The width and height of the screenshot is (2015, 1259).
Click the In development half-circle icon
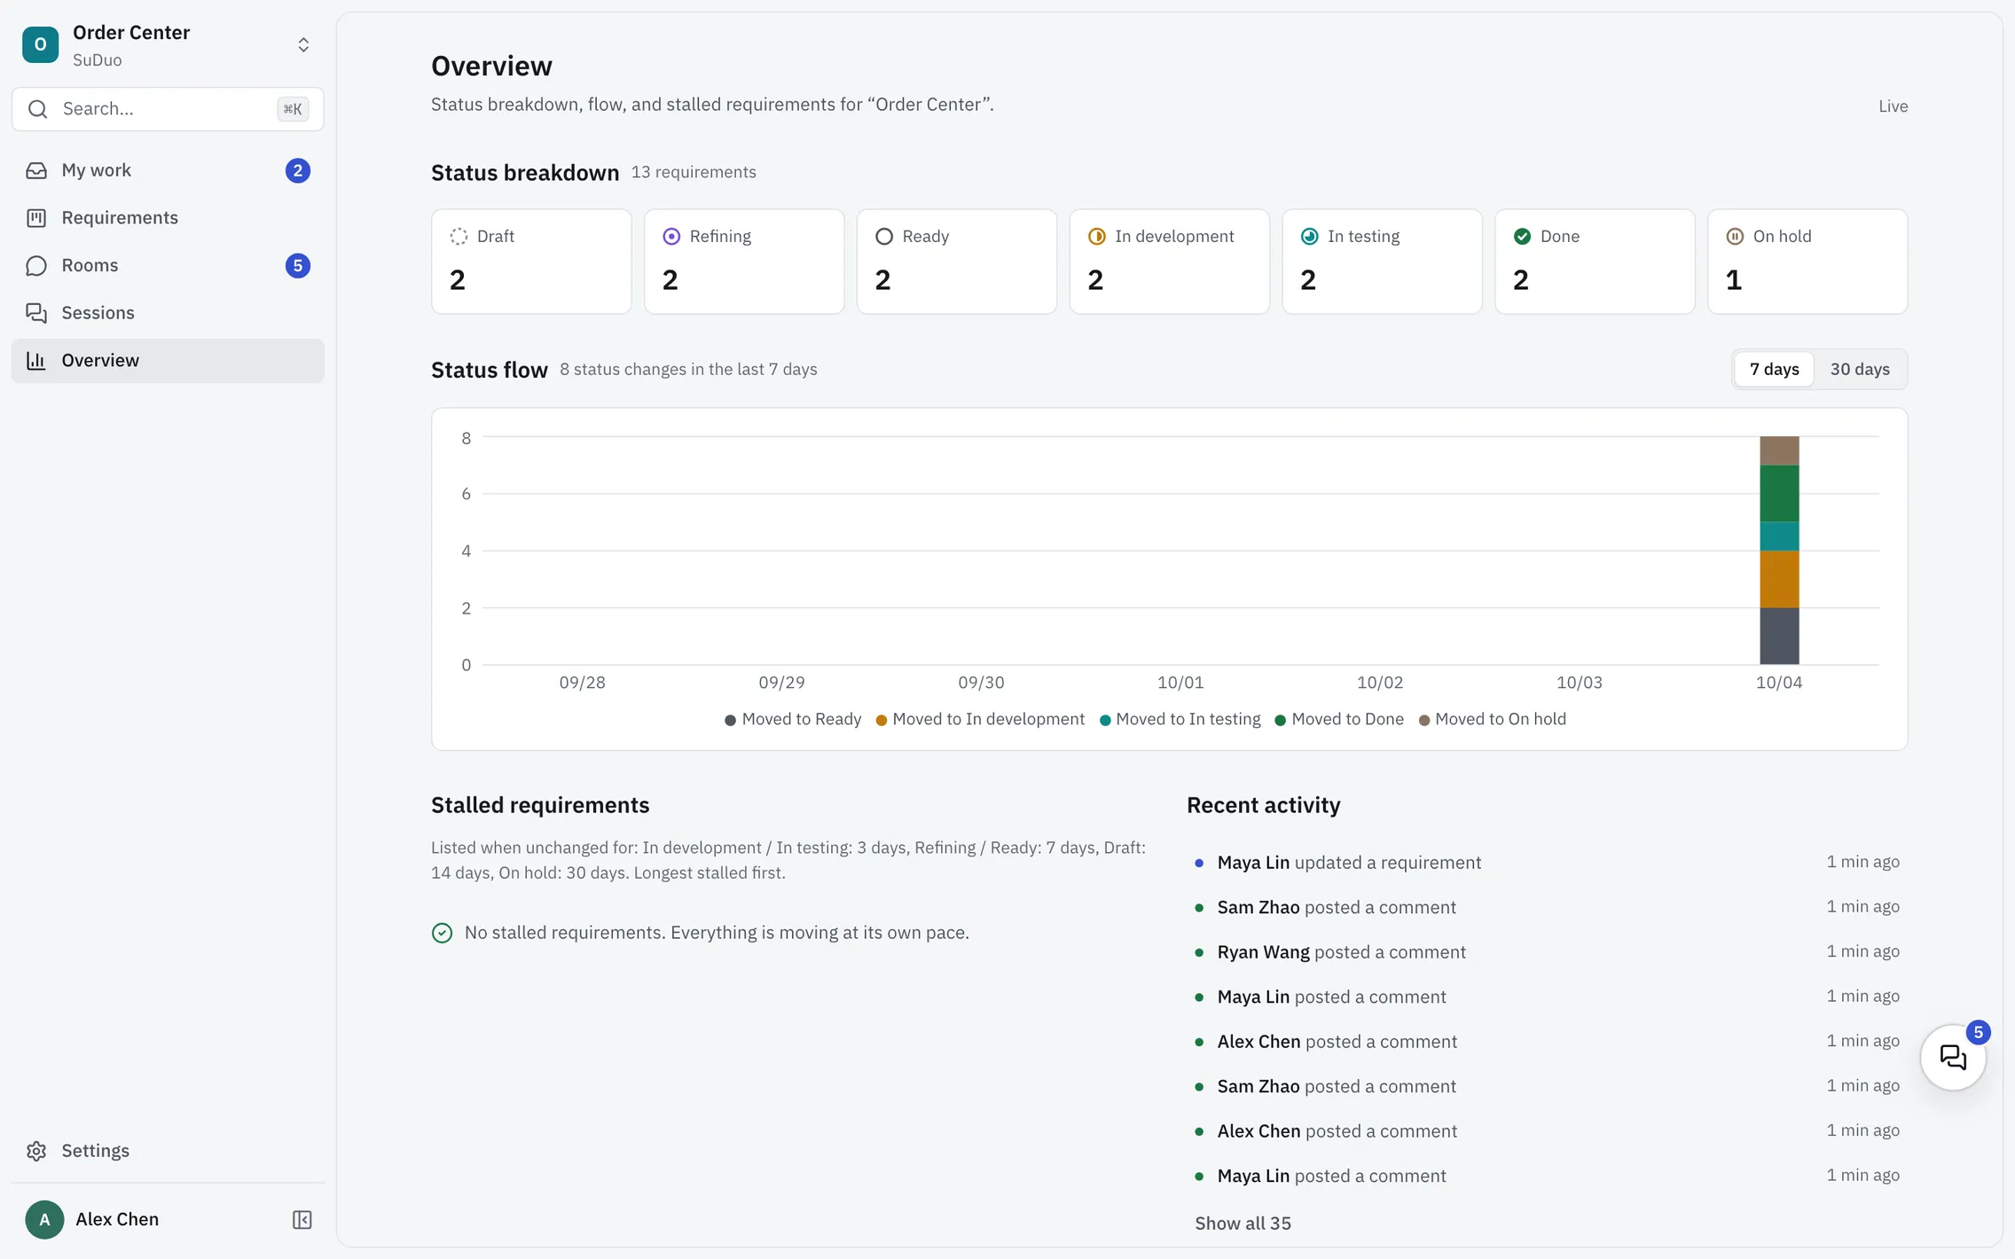click(x=1097, y=237)
